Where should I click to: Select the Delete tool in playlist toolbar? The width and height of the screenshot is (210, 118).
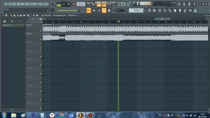[18, 15]
